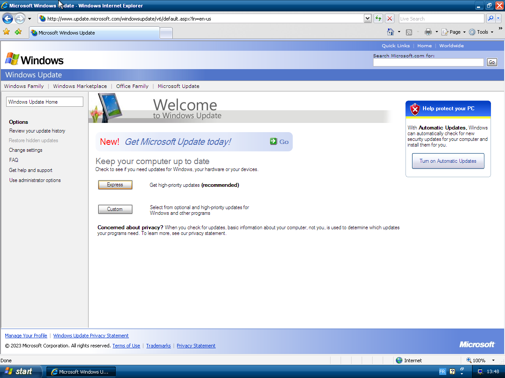Open Get help and support
The image size is (505, 378).
[x=31, y=170]
